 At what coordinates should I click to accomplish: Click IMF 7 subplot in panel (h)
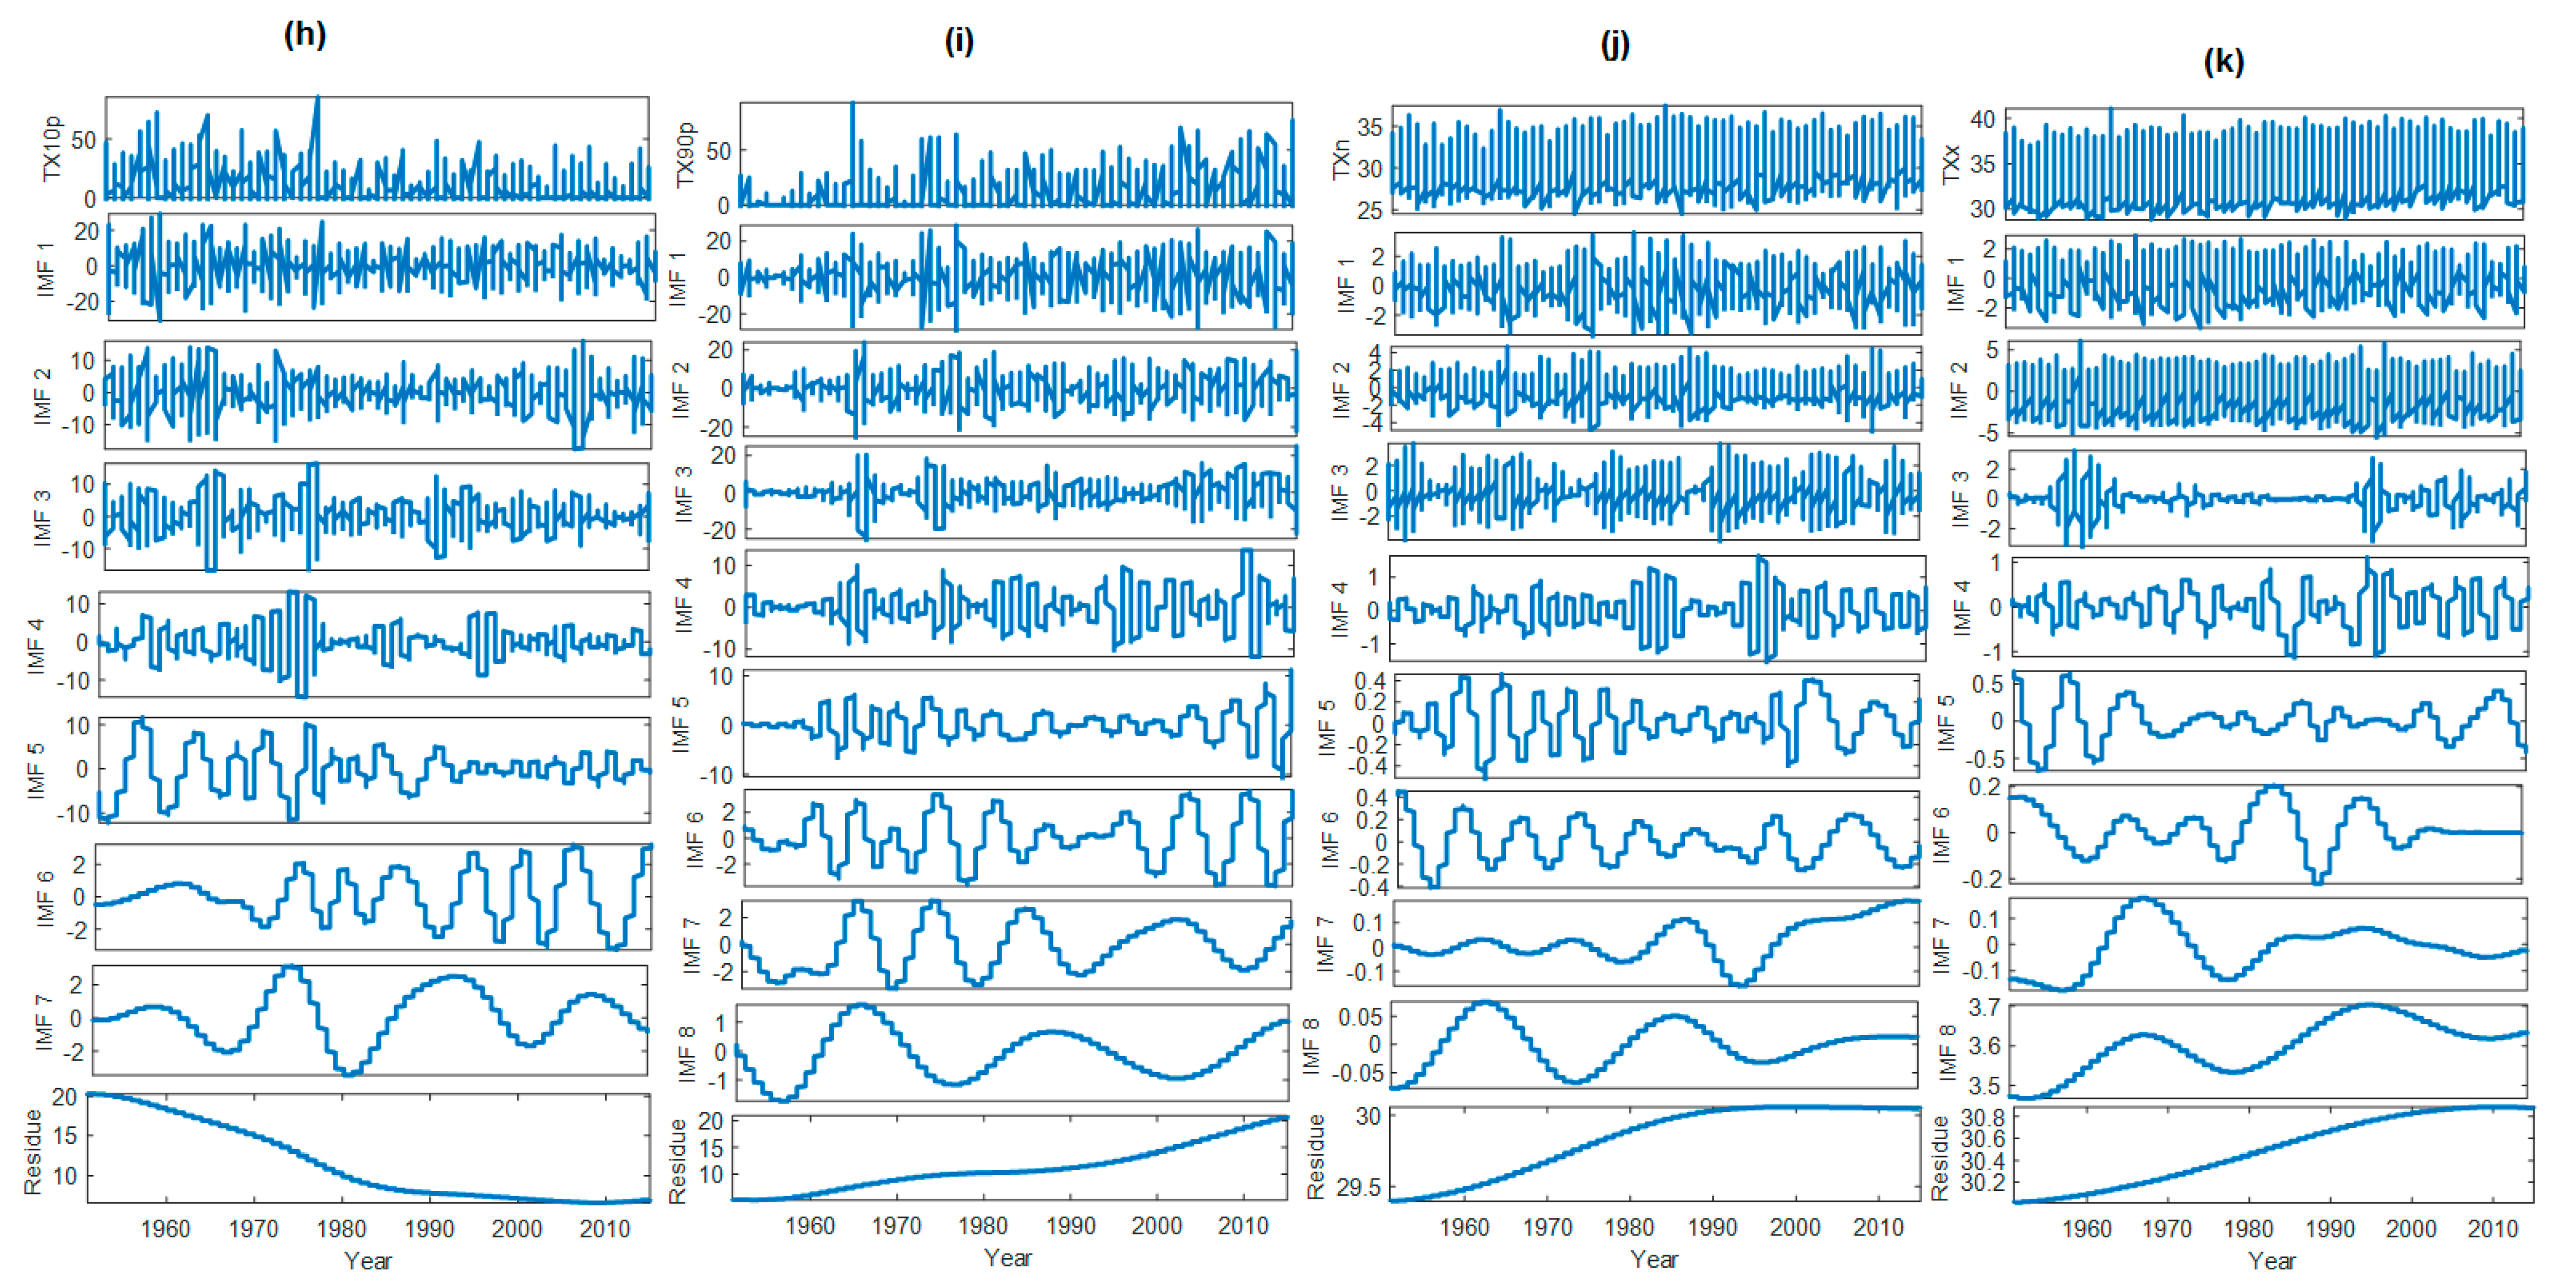(369, 1020)
